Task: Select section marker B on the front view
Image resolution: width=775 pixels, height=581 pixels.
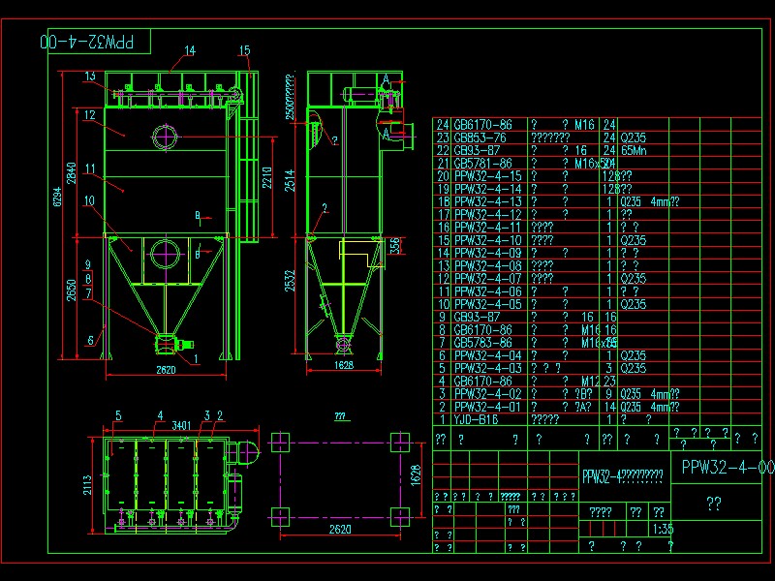Action: [197, 216]
